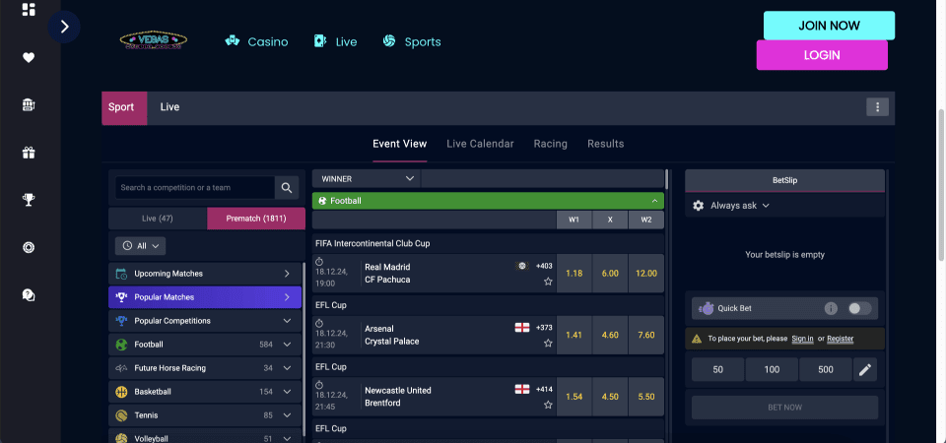Click the Sign in link in betslip
This screenshot has width=946, height=443.
pos(802,339)
